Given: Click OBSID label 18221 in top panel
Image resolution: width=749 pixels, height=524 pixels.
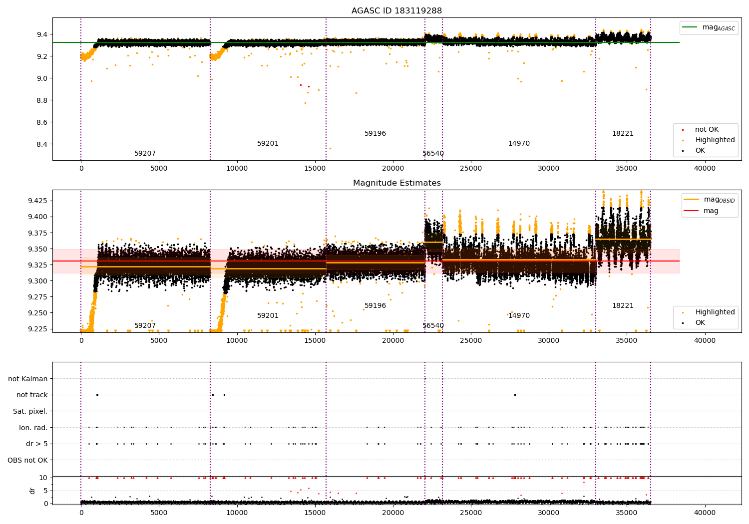Looking at the screenshot, I should [x=623, y=134].
